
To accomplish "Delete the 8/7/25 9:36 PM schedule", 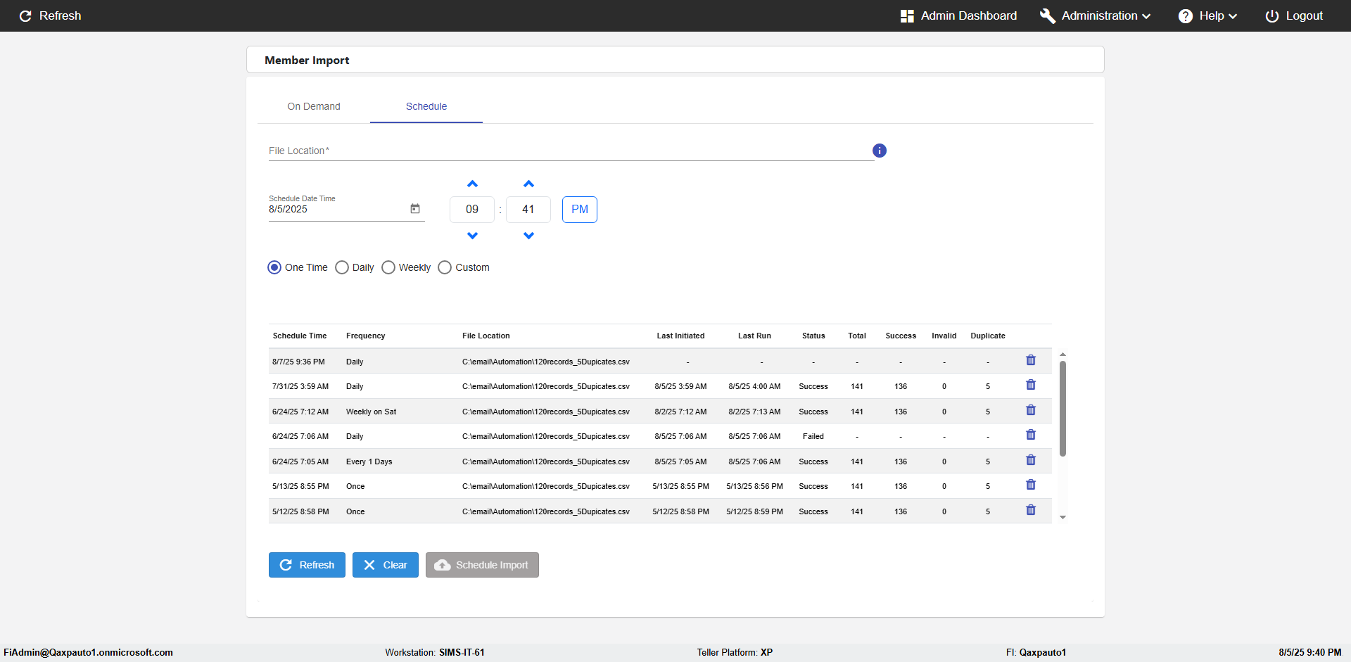I will tap(1030, 360).
